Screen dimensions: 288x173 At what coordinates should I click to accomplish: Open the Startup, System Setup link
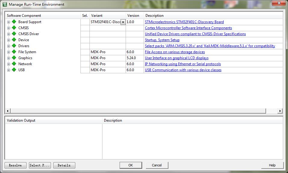click(162, 40)
